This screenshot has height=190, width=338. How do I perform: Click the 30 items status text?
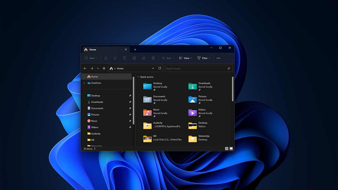88,149
